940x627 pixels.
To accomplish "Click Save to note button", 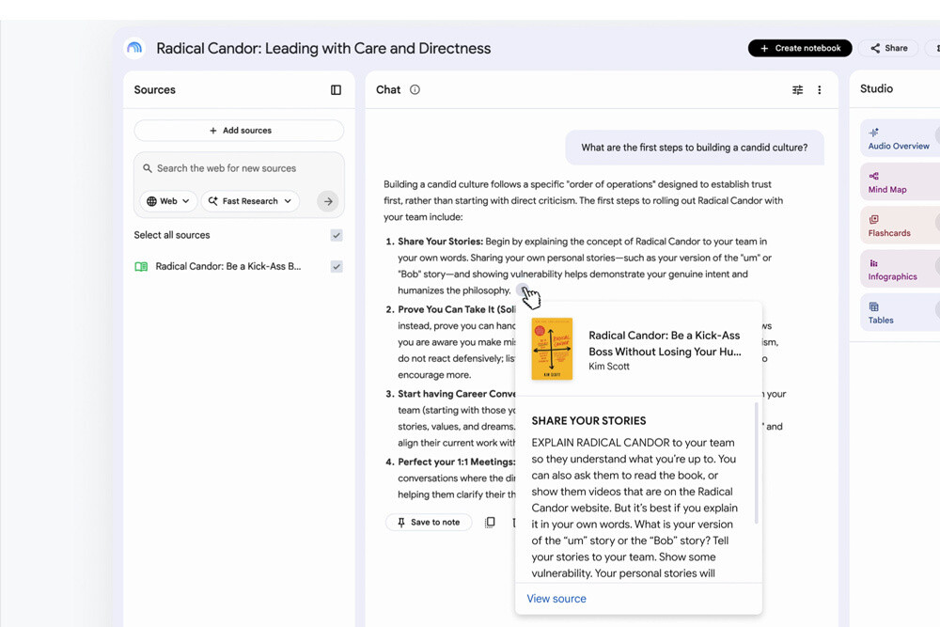I will (x=429, y=522).
